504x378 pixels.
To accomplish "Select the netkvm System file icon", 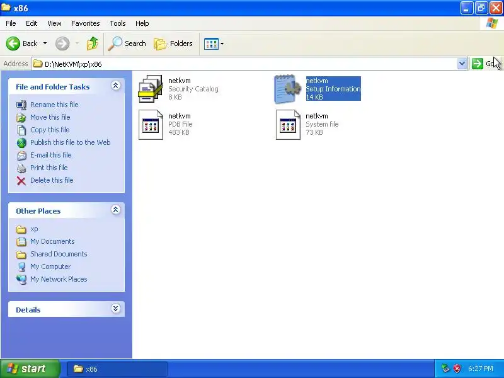I will point(288,125).
